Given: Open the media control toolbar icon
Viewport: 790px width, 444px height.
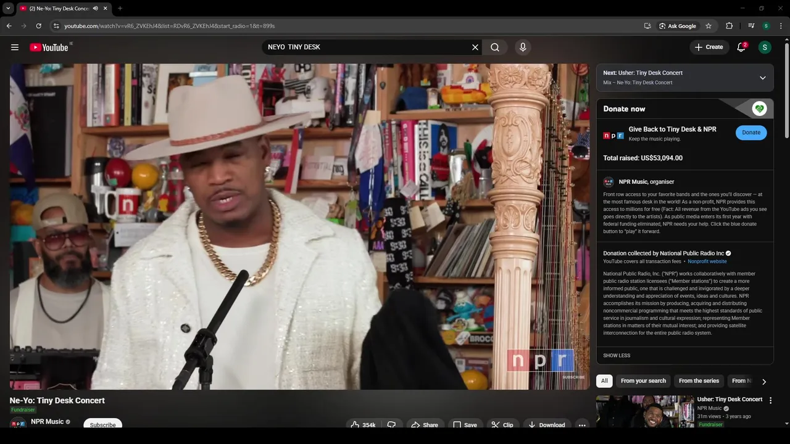Looking at the screenshot, I should [751, 26].
